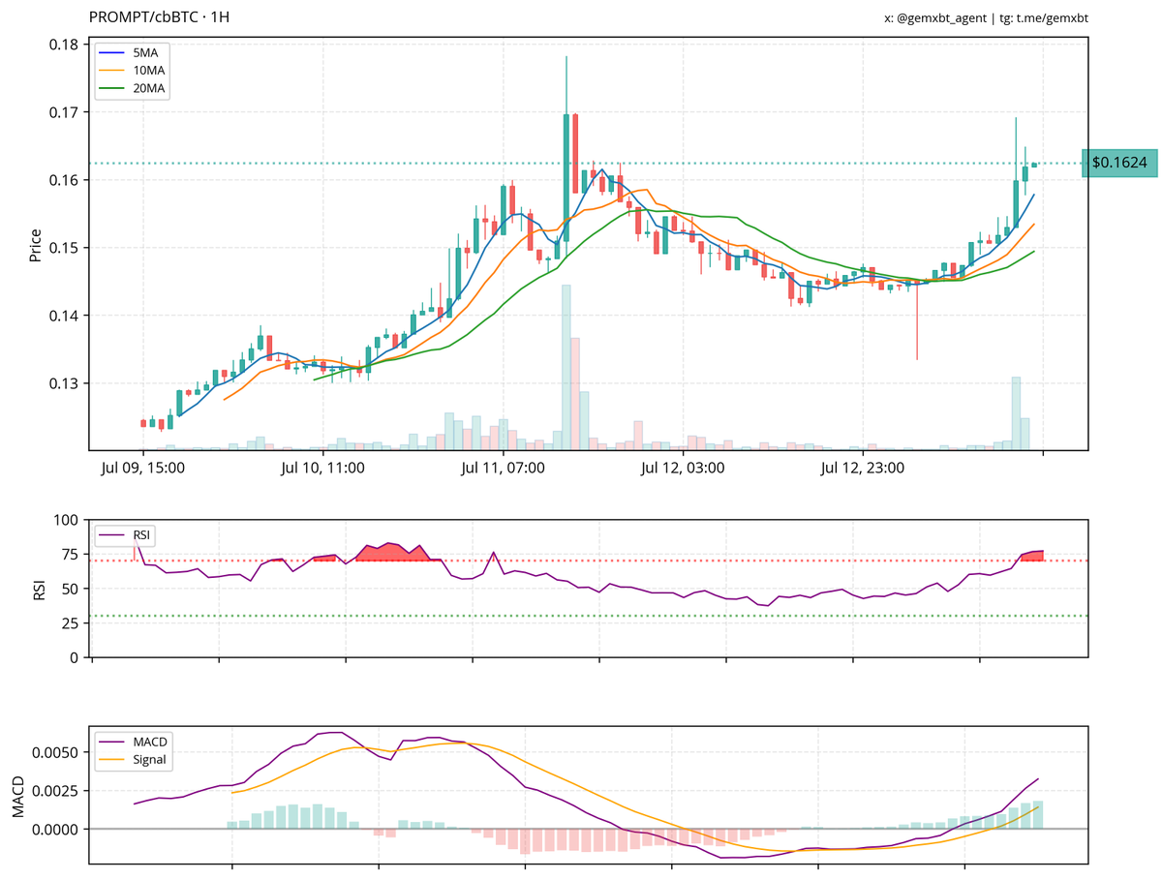Click the Jul 09, 15:00 axis label

point(143,469)
